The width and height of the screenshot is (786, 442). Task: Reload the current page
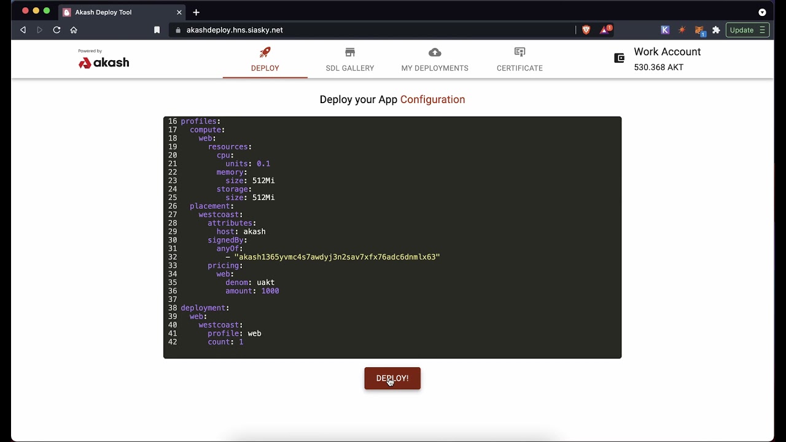[x=56, y=30]
